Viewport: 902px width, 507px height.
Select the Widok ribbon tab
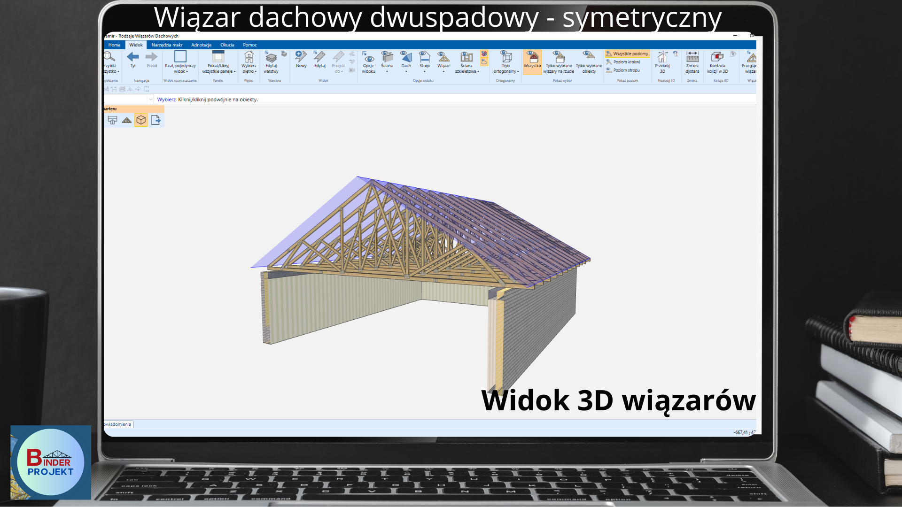[x=136, y=45]
